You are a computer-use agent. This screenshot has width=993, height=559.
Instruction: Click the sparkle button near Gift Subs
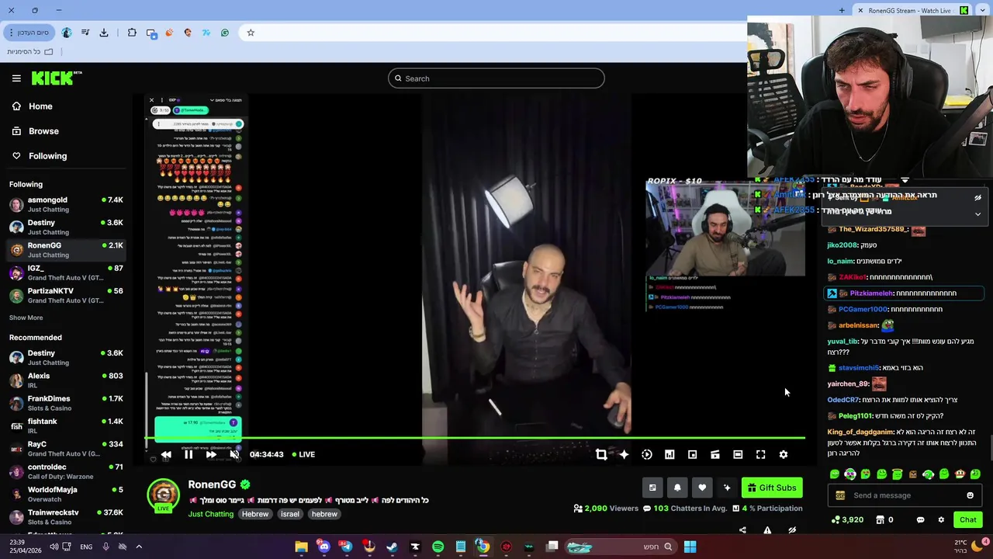click(727, 488)
